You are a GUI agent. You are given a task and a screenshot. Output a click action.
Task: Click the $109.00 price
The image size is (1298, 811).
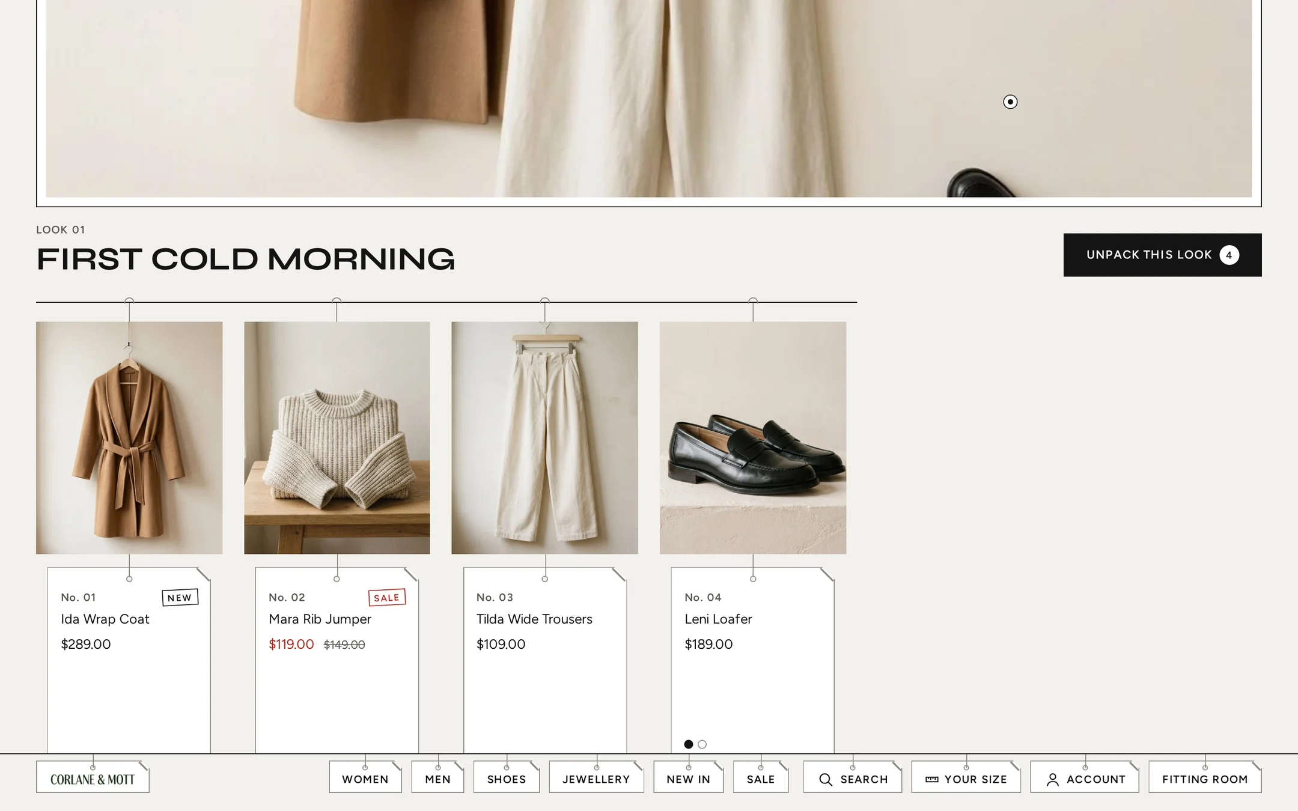501,644
